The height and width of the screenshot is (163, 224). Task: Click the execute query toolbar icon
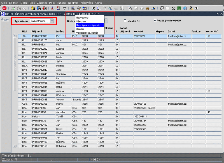39,8
